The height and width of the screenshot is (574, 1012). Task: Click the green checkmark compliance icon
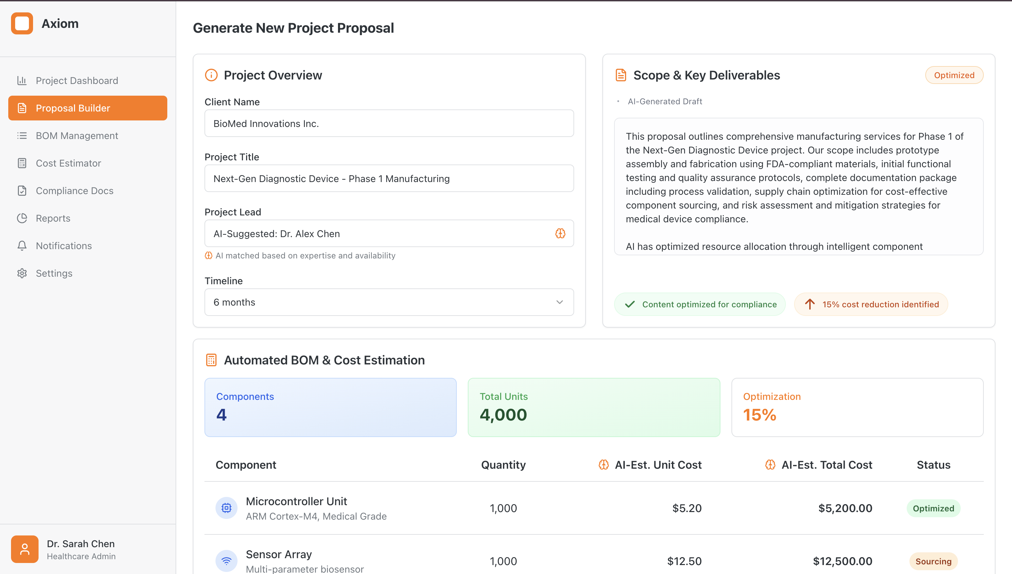pos(630,304)
